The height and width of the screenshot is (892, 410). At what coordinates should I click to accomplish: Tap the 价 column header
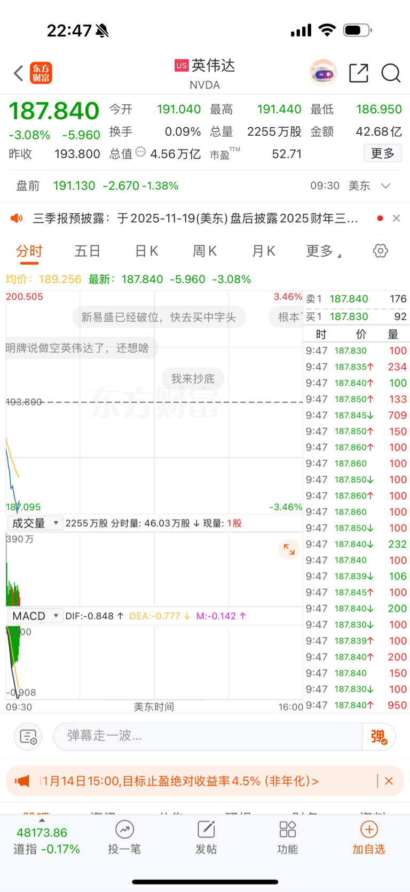click(361, 334)
